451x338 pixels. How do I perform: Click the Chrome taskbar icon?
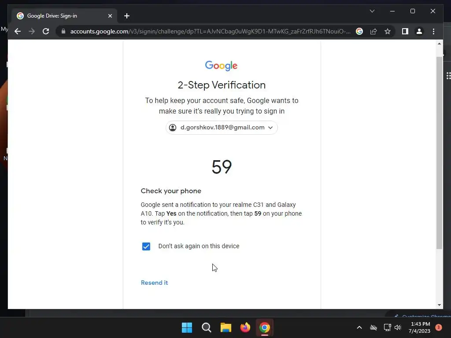[265, 327]
